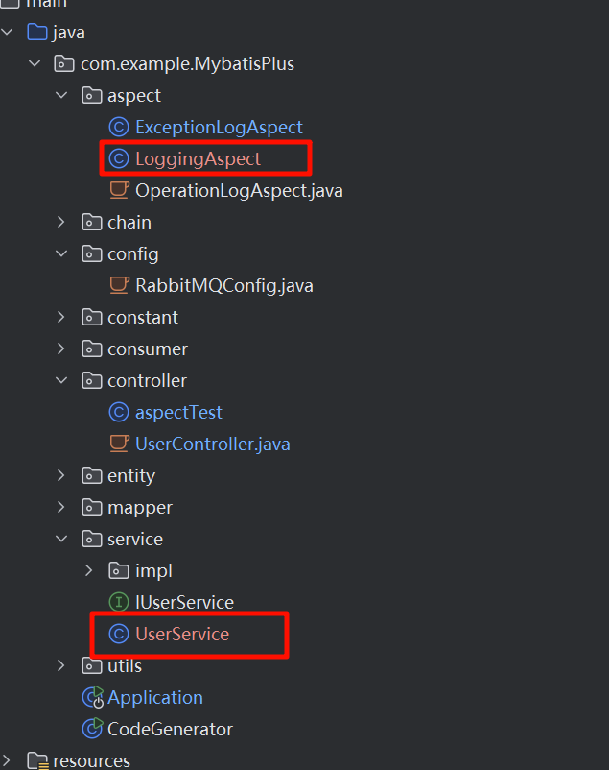Image resolution: width=609 pixels, height=770 pixels.
Task: Click the package icon beside com.example.MybatisPlus
Action: pos(63,62)
